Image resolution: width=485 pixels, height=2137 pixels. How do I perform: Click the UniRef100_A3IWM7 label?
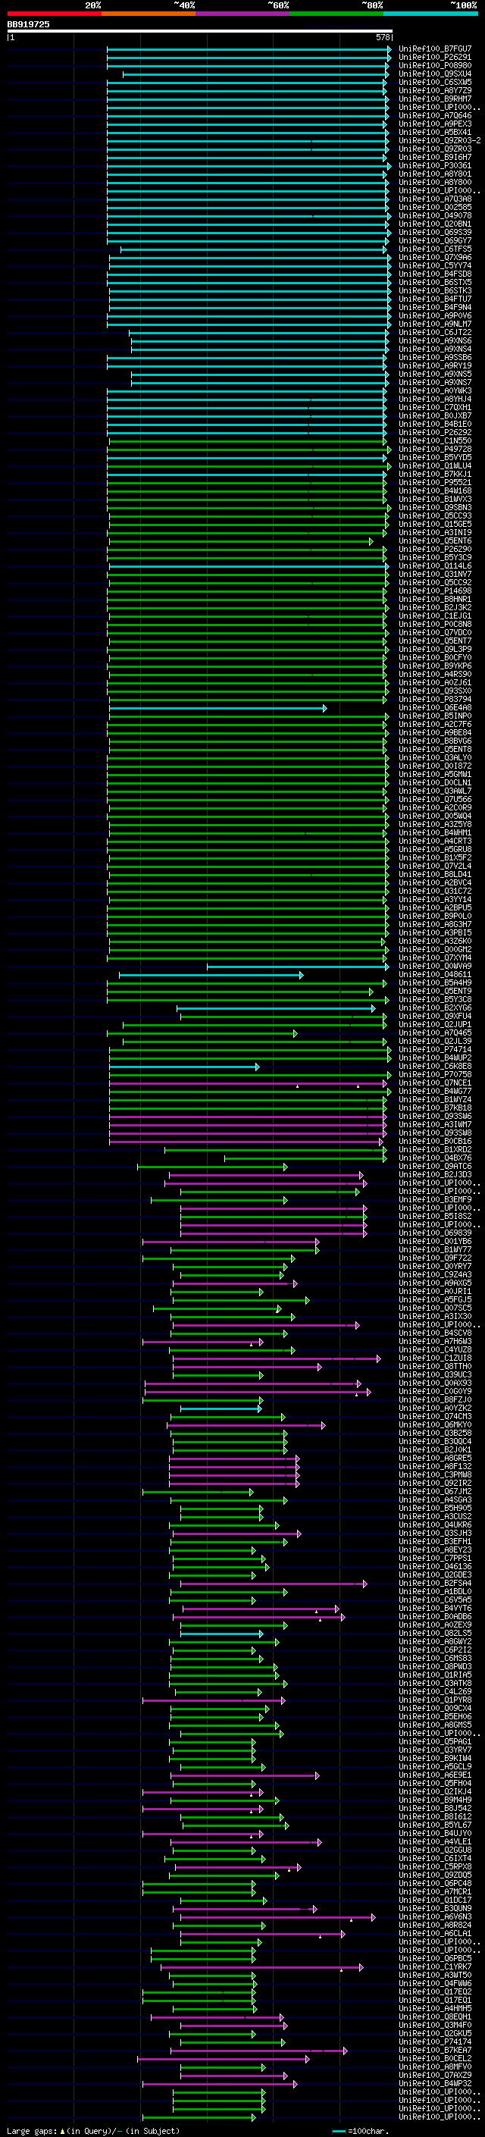tap(434, 1125)
